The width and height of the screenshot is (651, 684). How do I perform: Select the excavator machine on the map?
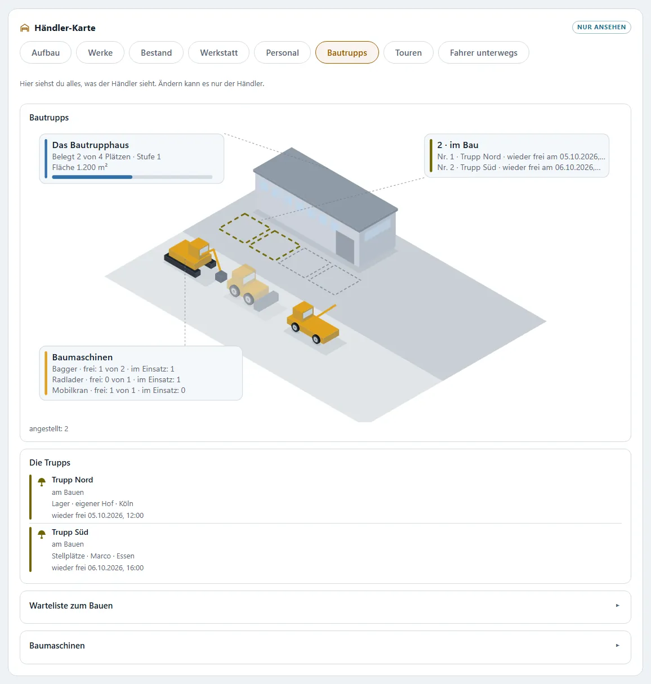tap(195, 258)
